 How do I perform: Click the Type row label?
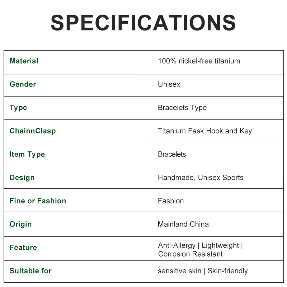point(18,108)
